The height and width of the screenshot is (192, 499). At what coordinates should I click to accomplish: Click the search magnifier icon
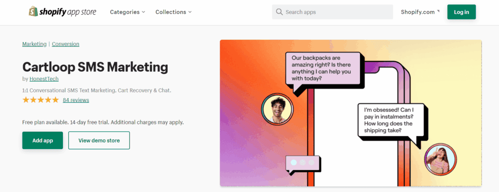pyautogui.click(x=279, y=12)
